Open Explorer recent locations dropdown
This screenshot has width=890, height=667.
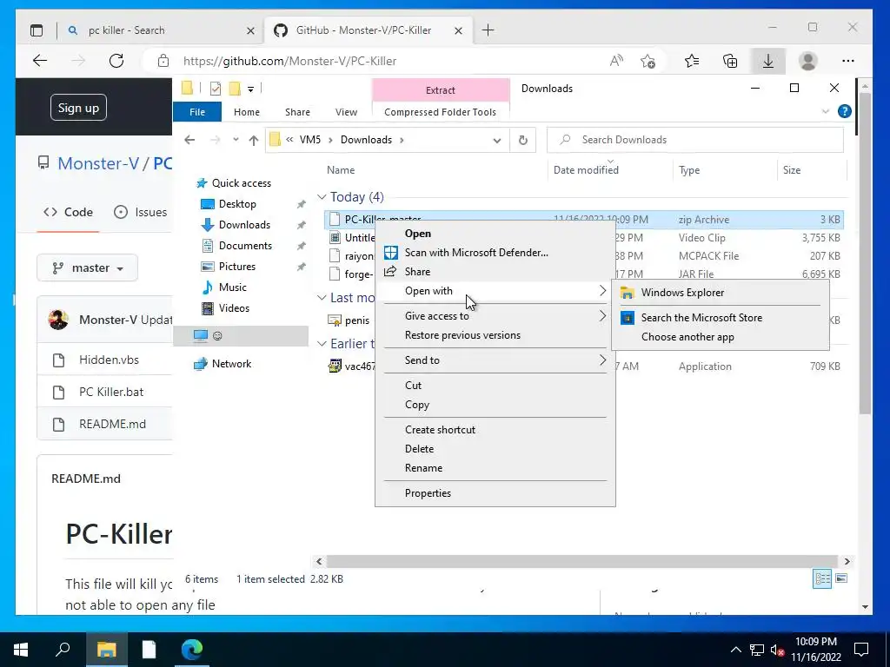(x=236, y=140)
